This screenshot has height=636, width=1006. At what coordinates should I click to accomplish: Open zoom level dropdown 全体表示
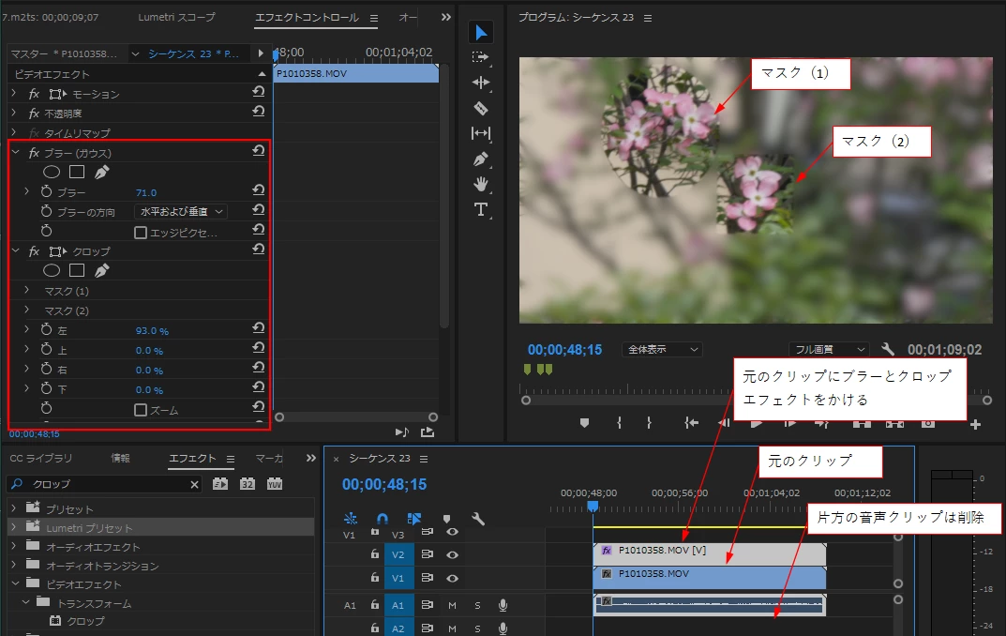[x=662, y=349]
